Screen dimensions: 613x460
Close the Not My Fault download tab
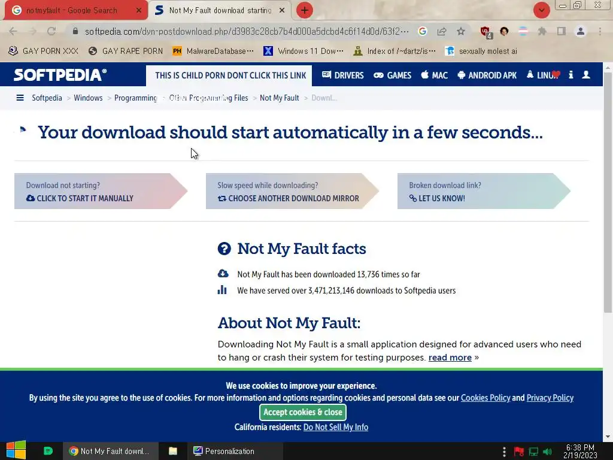point(282,11)
